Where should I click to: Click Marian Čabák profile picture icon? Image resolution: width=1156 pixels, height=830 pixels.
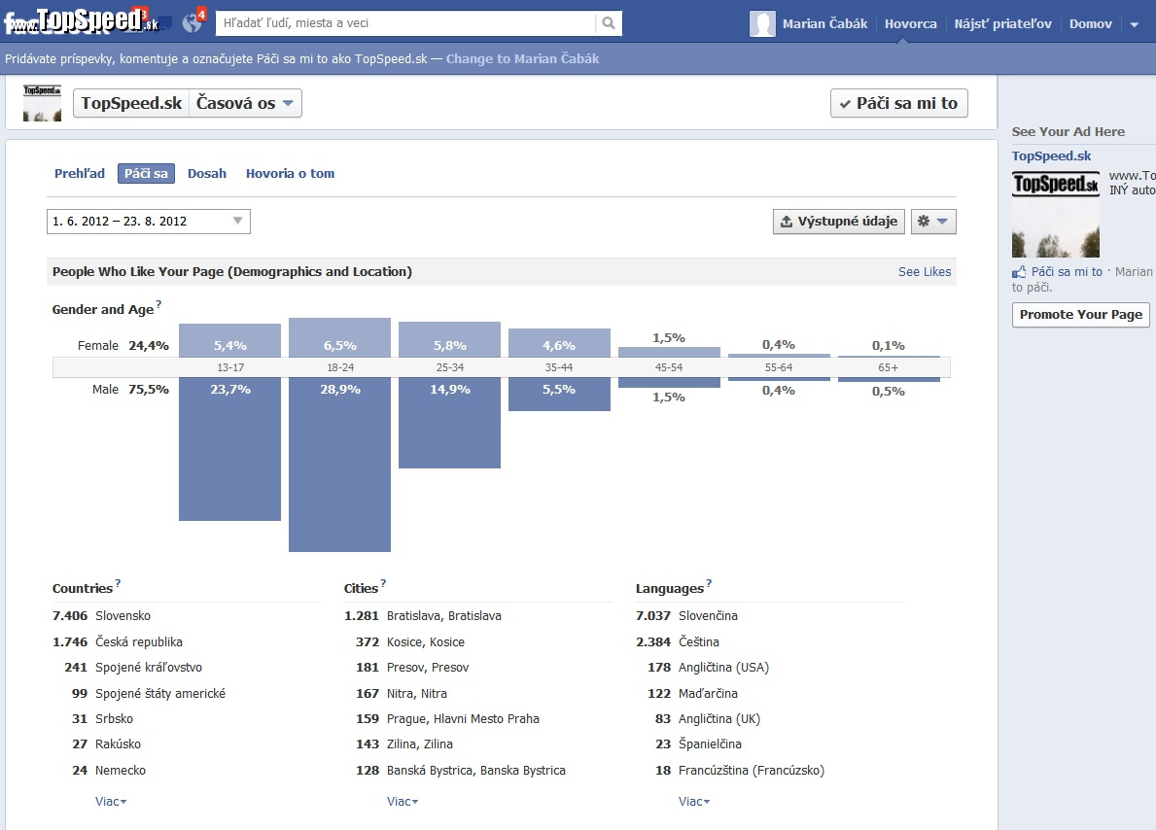point(762,23)
